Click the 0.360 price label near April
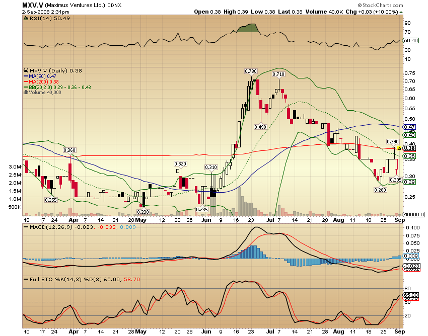 69,150
